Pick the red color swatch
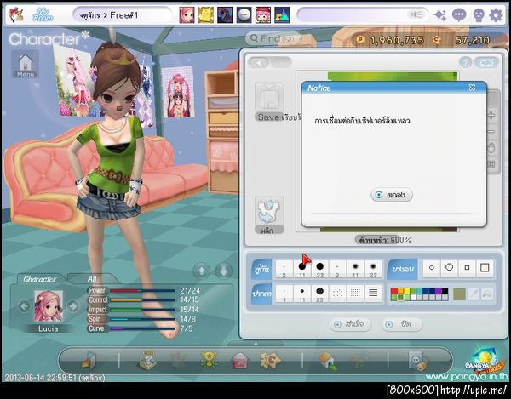This screenshot has width=511, height=399. click(394, 291)
